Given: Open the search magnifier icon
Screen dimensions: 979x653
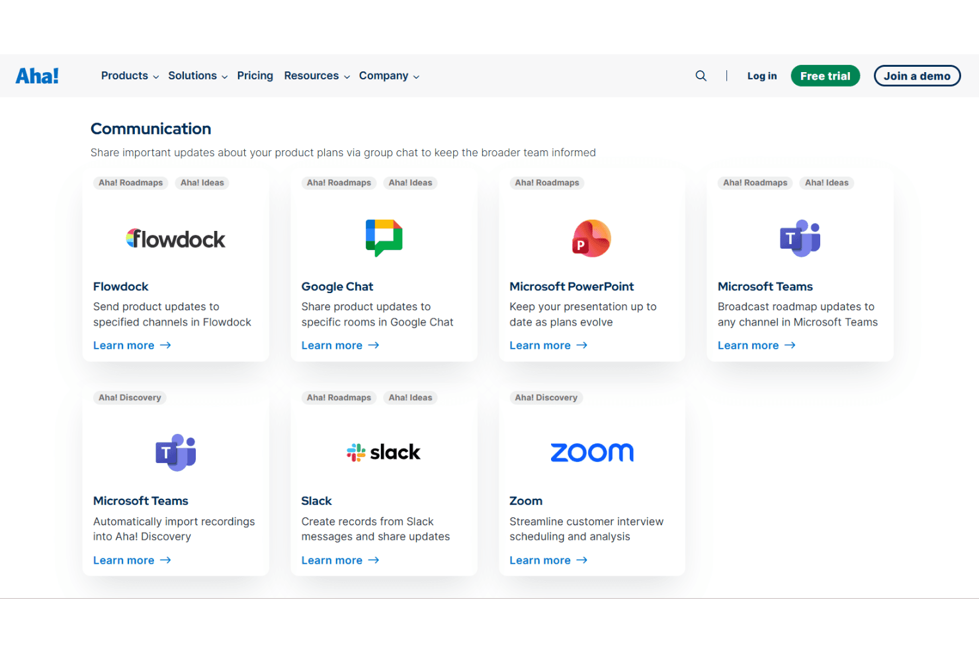Looking at the screenshot, I should [x=701, y=76].
